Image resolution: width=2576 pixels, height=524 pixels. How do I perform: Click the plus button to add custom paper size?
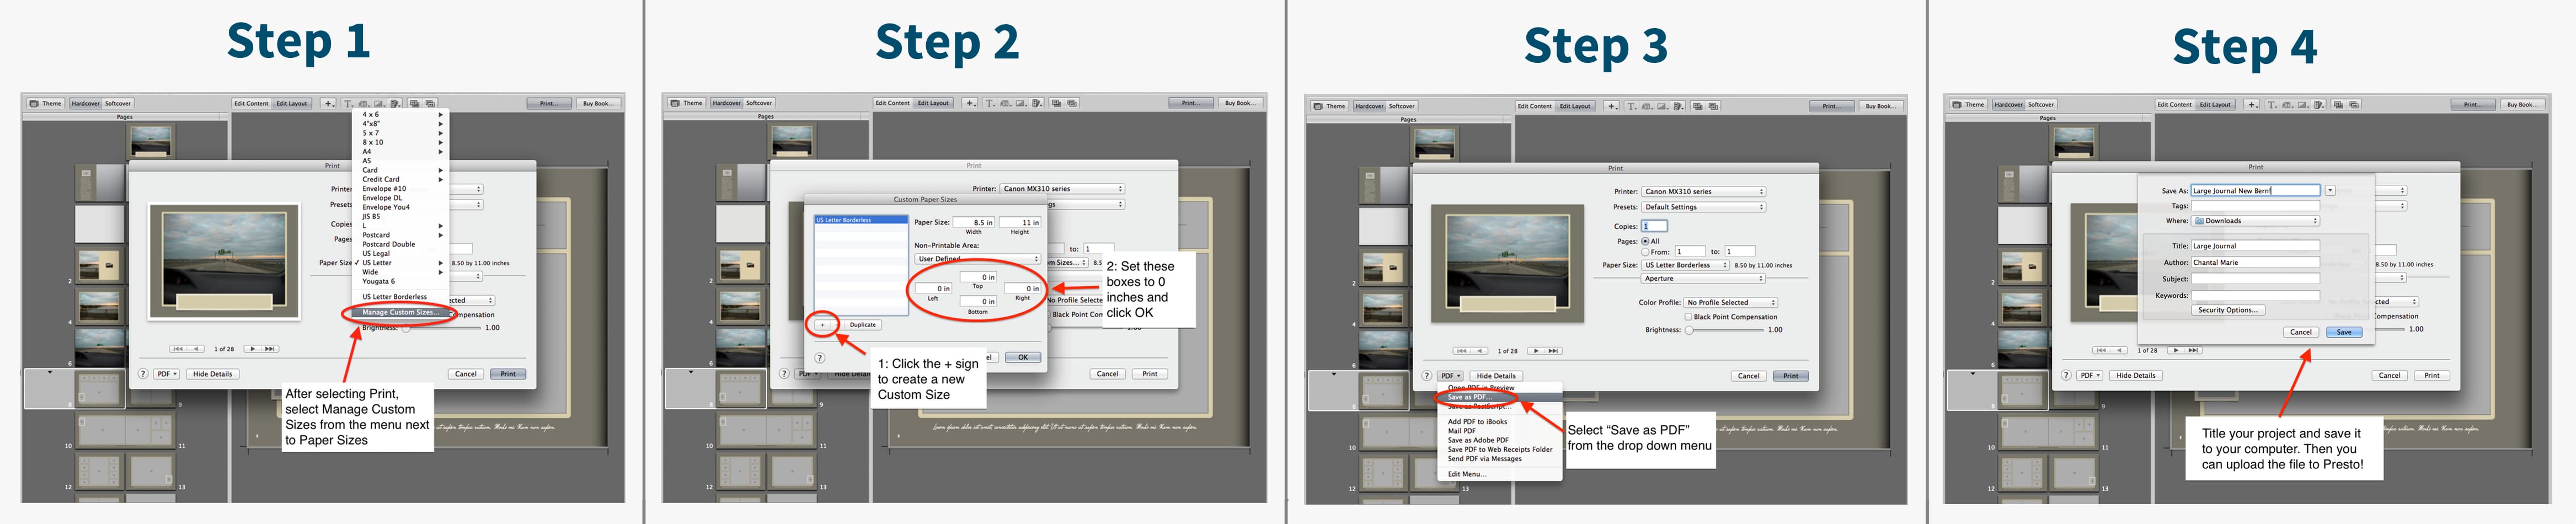822,324
